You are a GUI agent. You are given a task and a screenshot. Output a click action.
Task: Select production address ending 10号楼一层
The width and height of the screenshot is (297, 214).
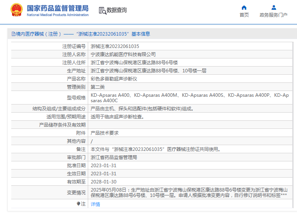pyautogui.click(x=148, y=71)
